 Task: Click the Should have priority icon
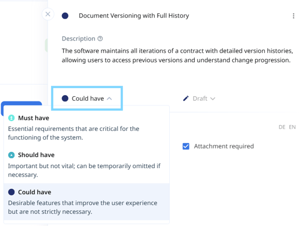pos(12,155)
